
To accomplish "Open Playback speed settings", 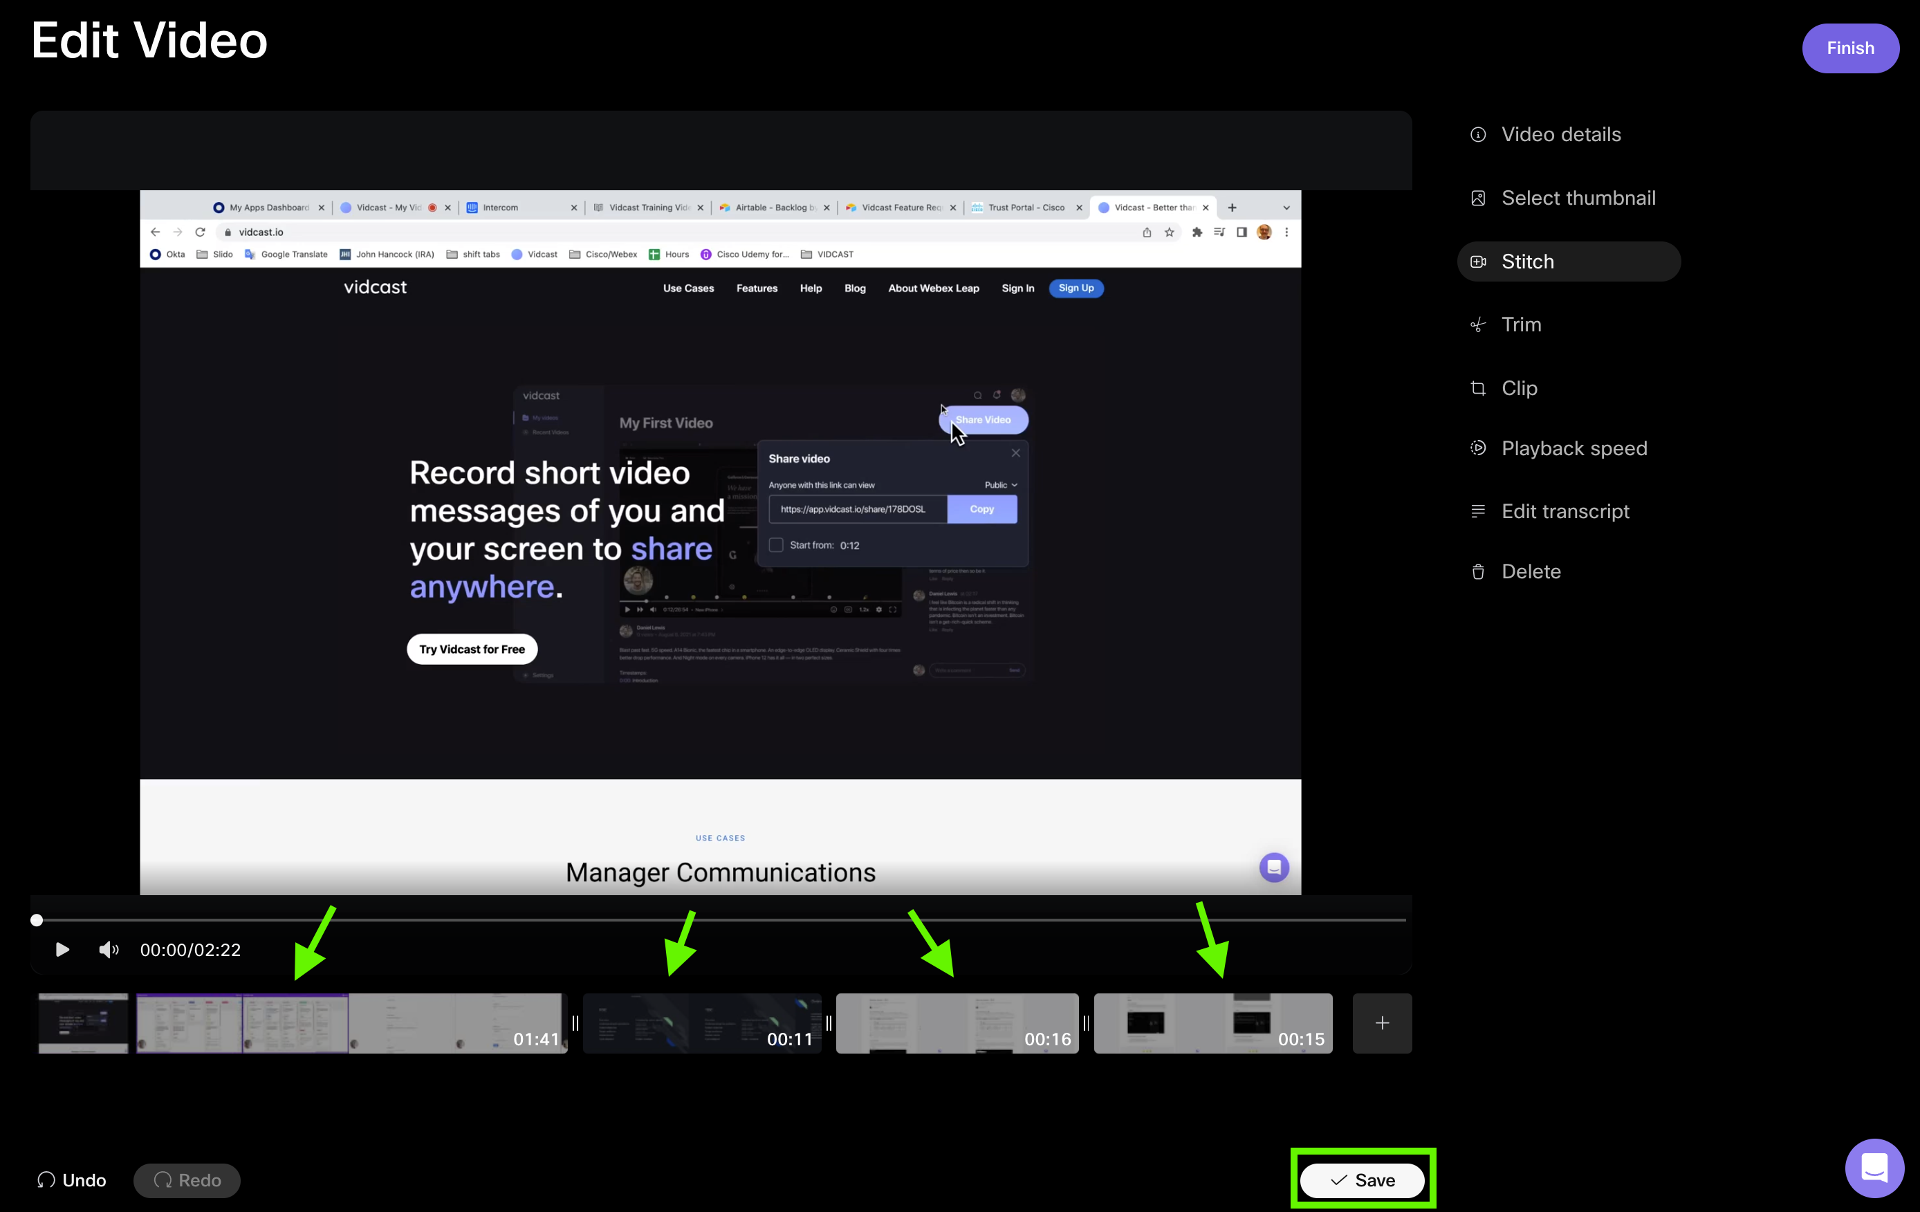I will click(1559, 448).
